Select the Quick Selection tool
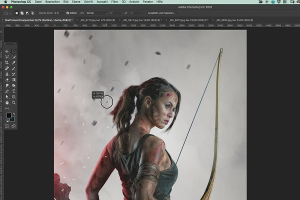Viewport: 300px width, 200px height. [x=13, y=57]
